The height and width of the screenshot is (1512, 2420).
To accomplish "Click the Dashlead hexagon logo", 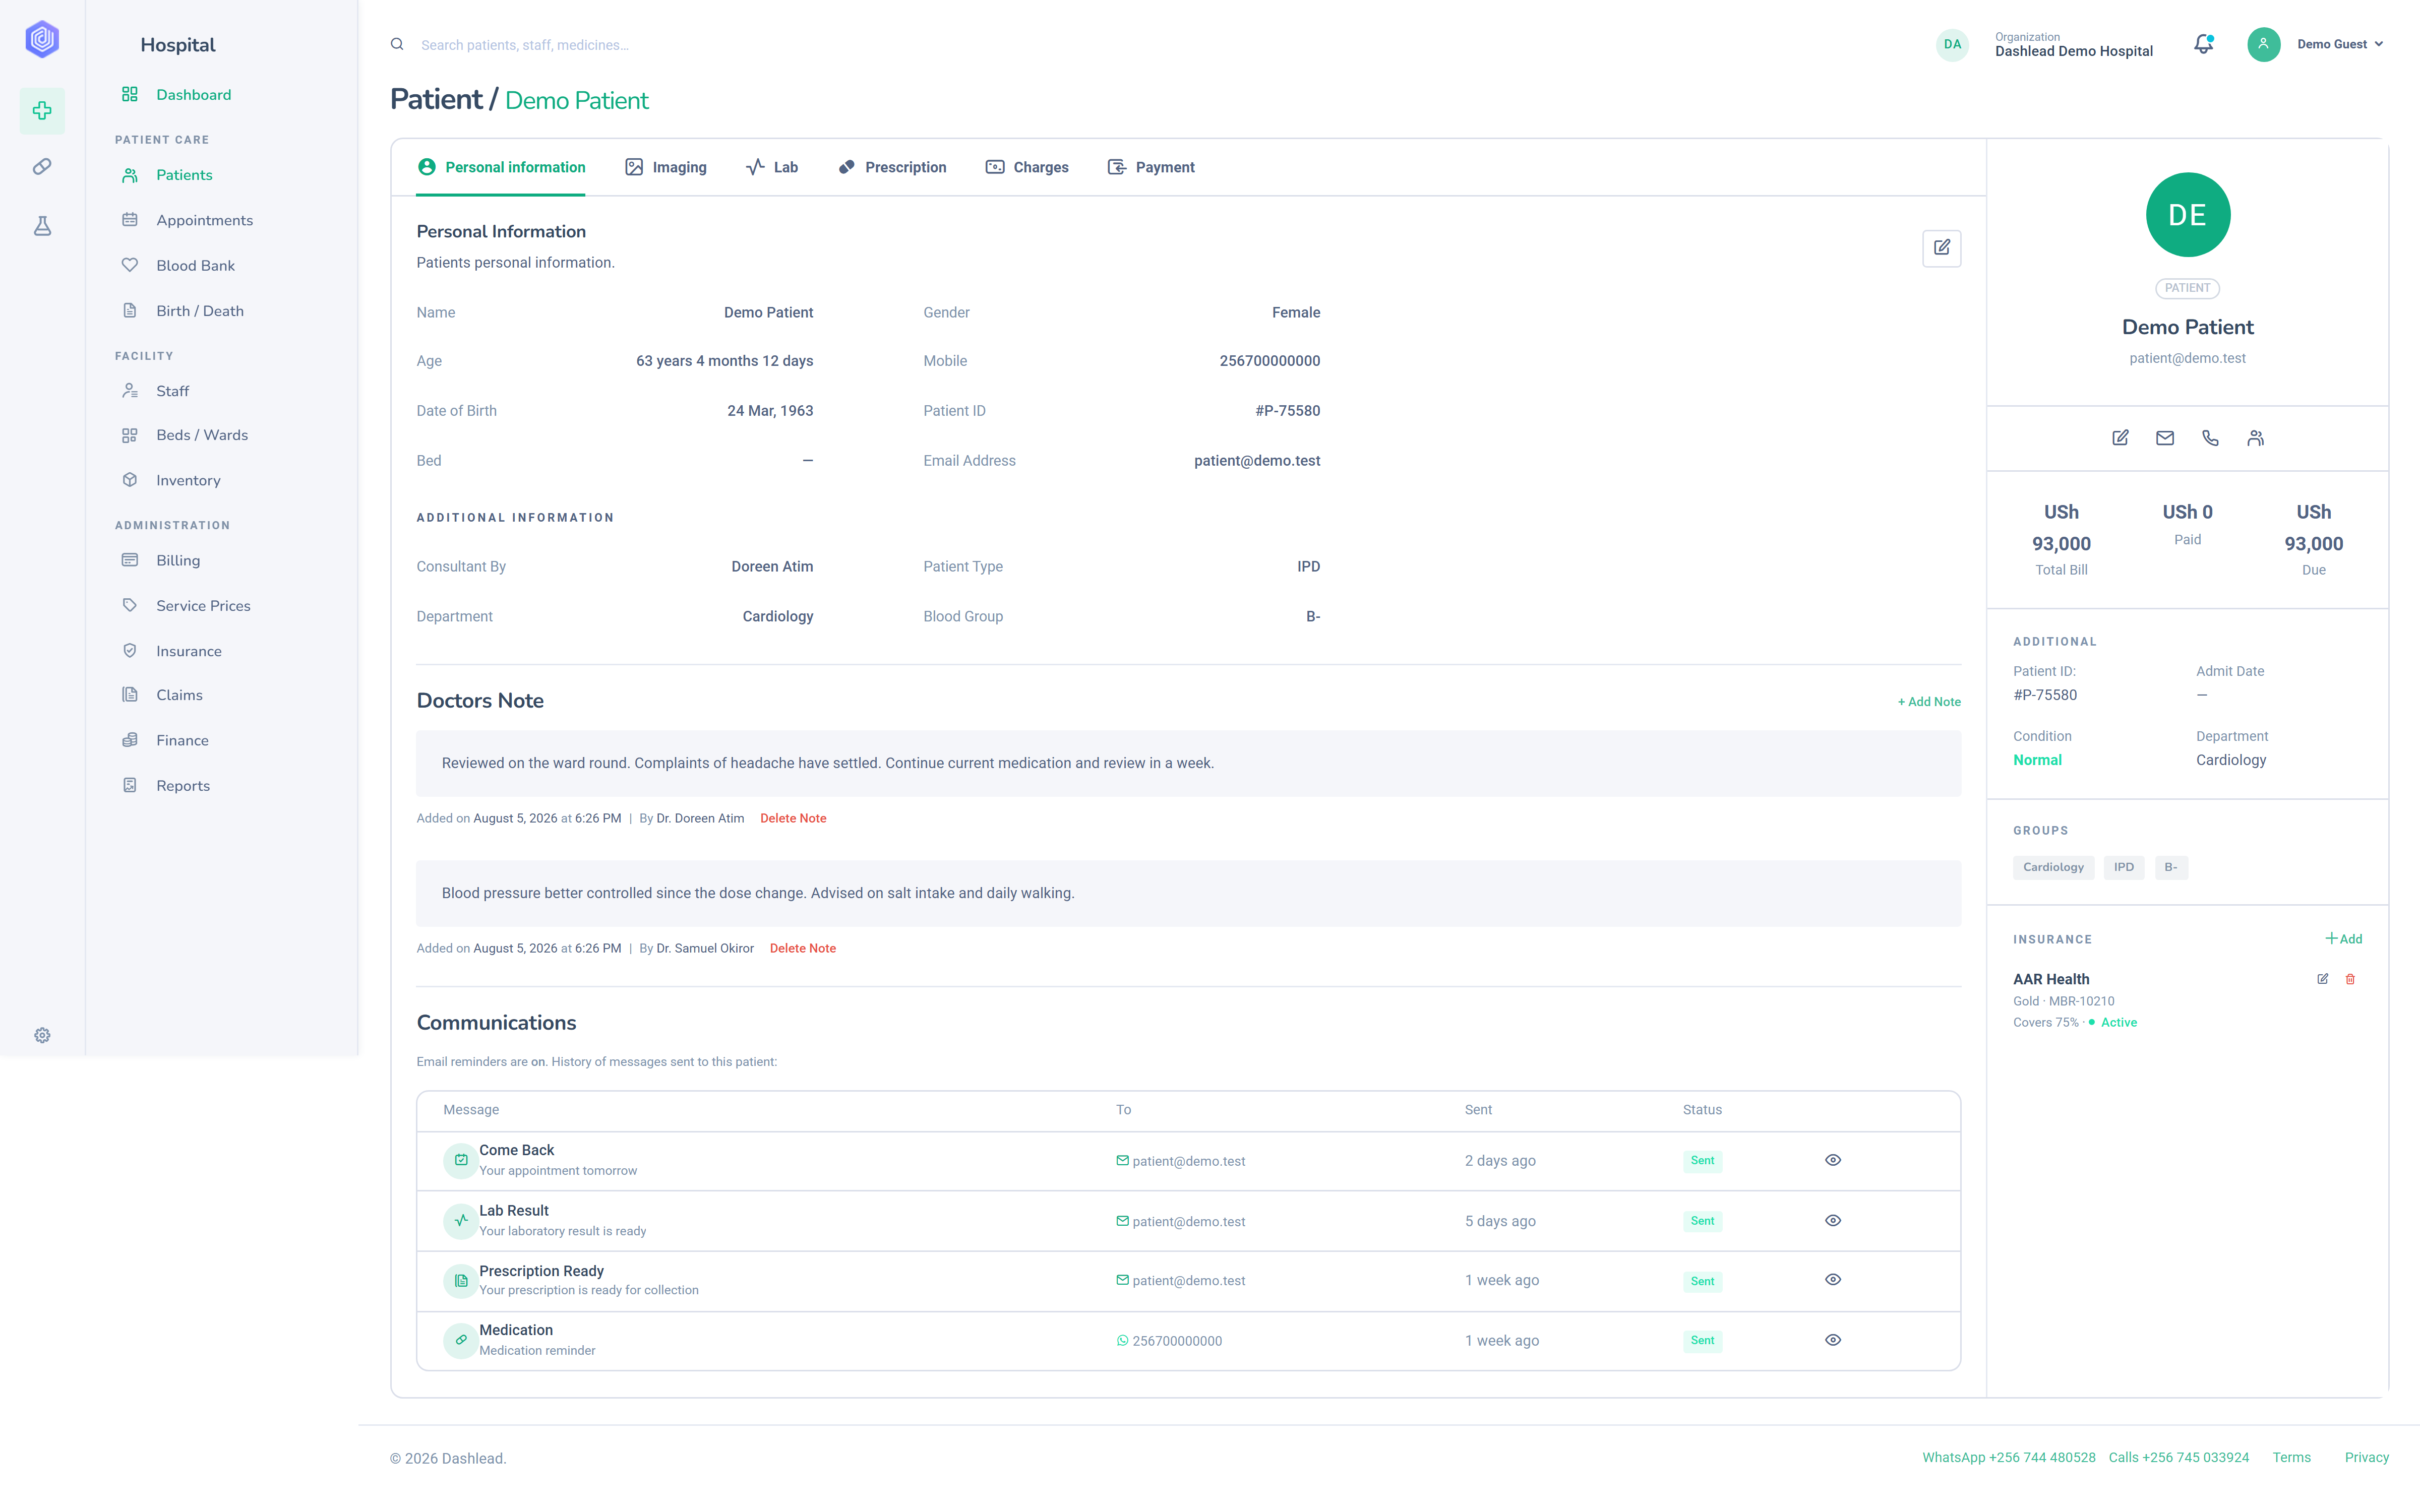I will click(42, 40).
